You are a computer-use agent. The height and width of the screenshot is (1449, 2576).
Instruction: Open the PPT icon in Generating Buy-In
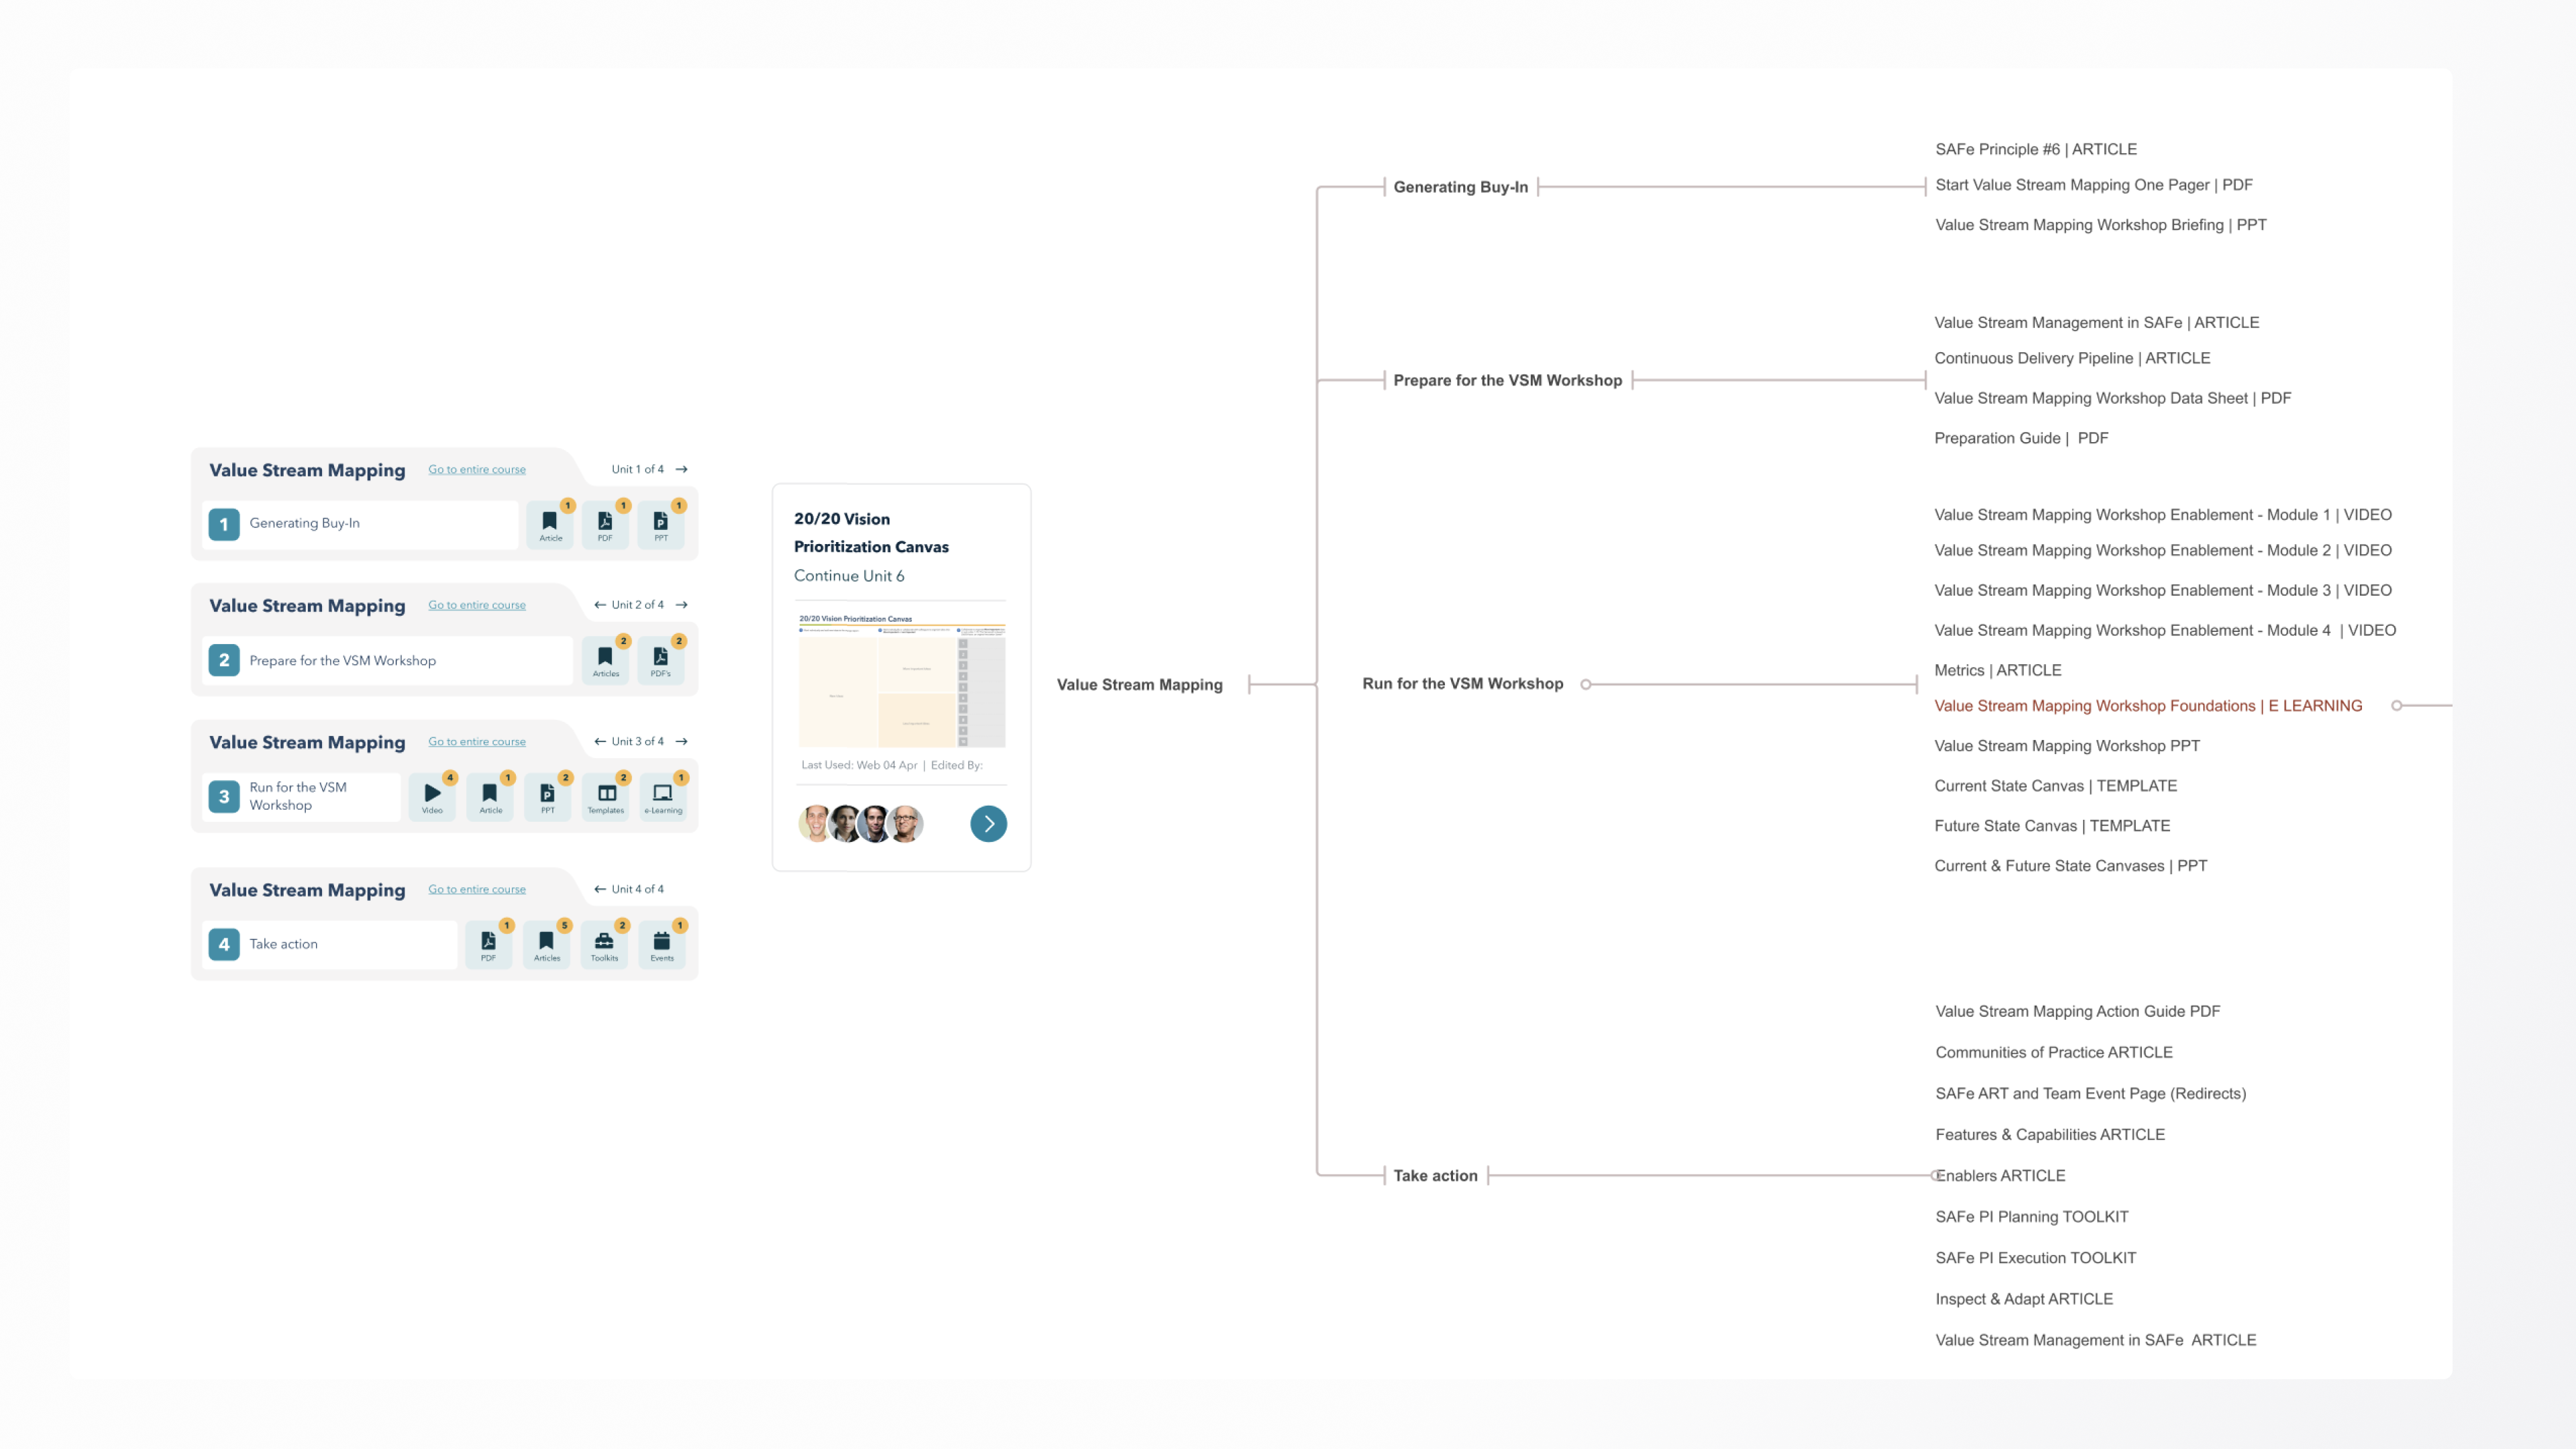[x=661, y=524]
